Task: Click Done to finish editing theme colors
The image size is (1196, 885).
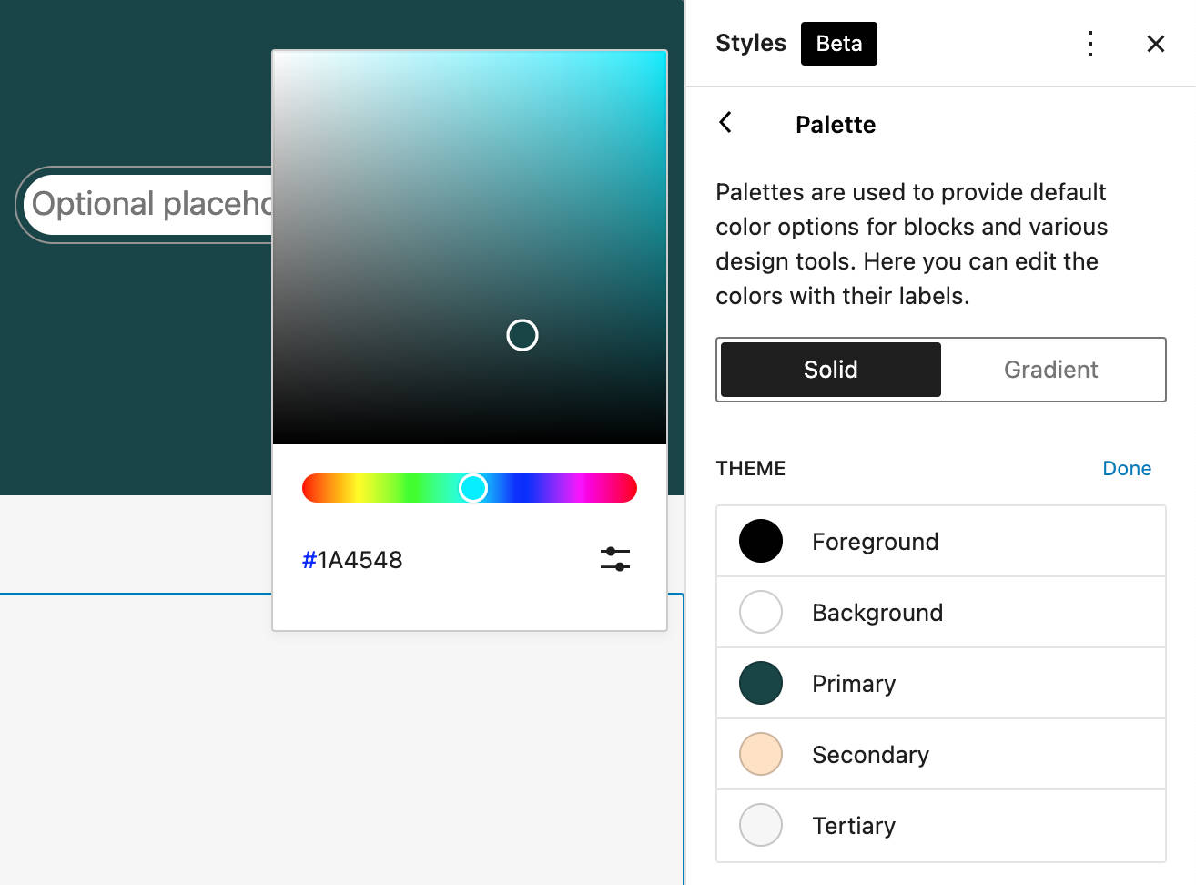Action: coord(1127,468)
